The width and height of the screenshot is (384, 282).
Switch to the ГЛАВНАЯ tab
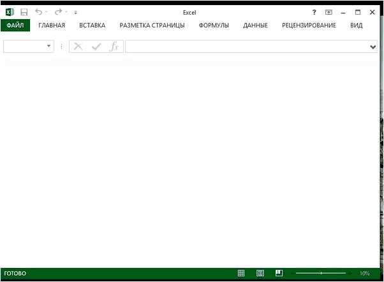[x=52, y=25]
